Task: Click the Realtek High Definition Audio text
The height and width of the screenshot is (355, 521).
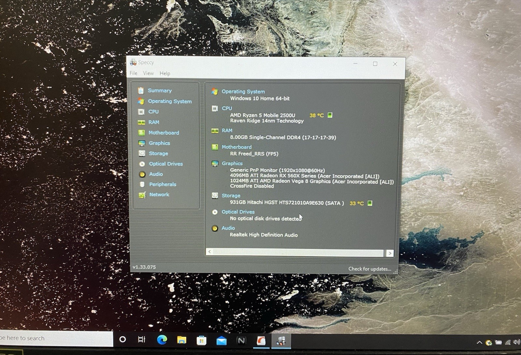Action: (264, 235)
